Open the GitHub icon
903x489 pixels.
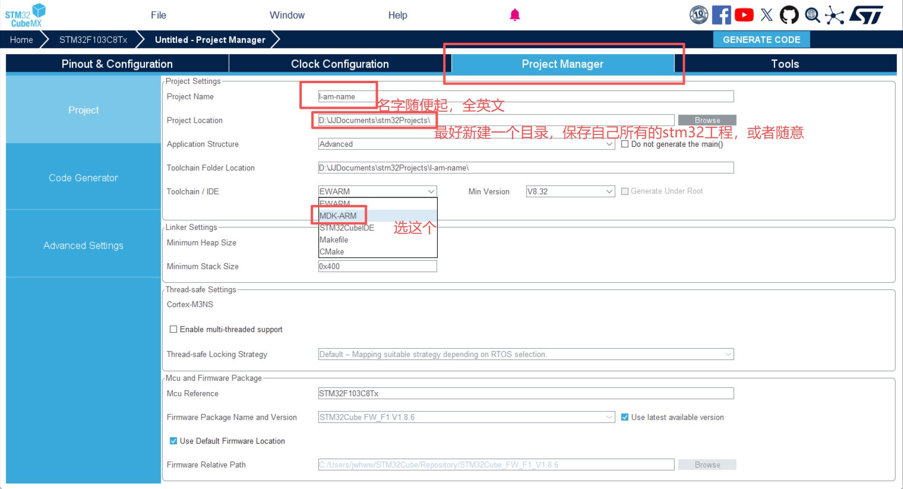click(789, 15)
